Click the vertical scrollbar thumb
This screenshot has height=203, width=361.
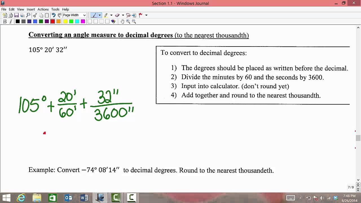[358, 138]
